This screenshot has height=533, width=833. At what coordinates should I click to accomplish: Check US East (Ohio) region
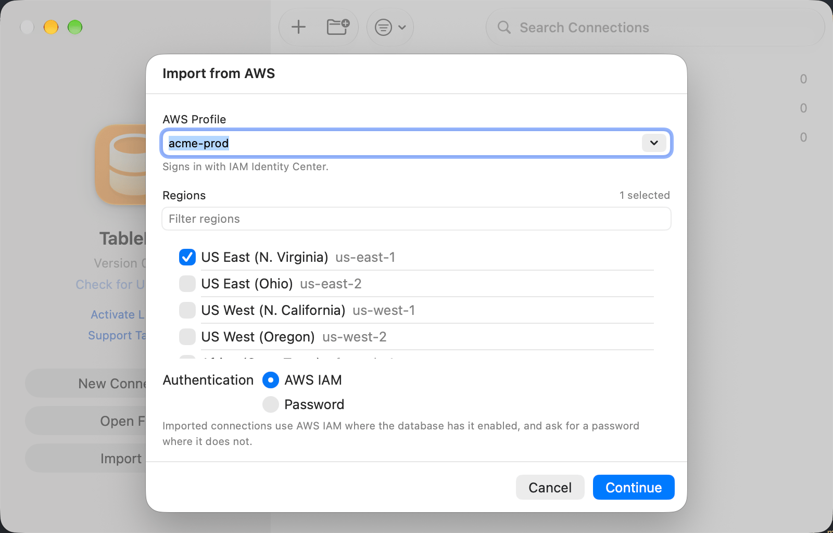pyautogui.click(x=187, y=284)
